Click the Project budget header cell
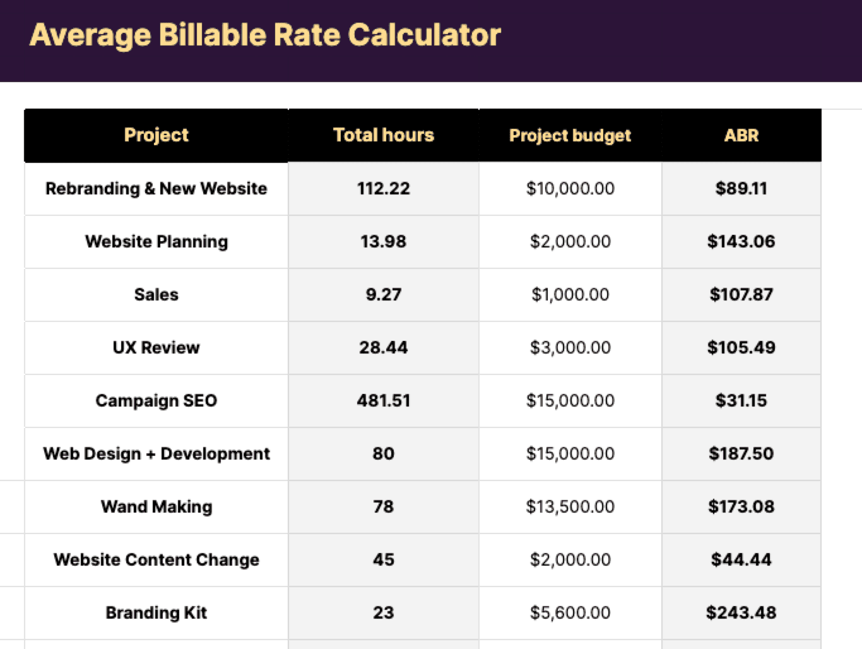Screen dimensions: 862x649 (570, 135)
